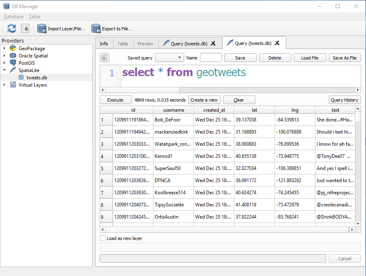The height and width of the screenshot is (276, 366).
Task: Click the Create a view button
Action: coord(204,100)
